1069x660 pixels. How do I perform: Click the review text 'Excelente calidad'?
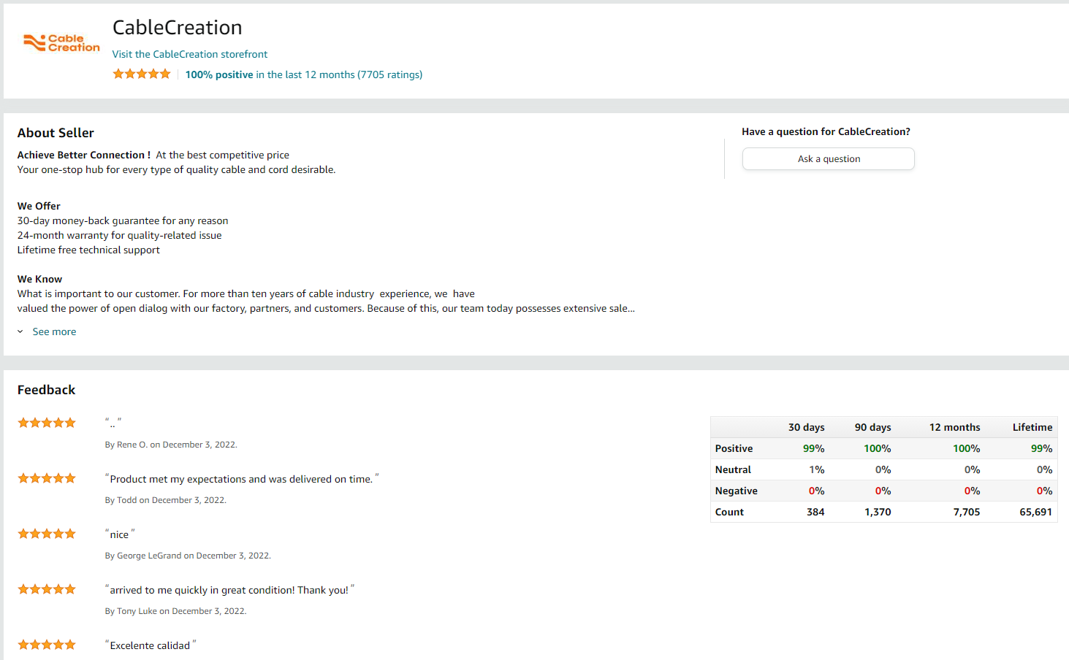point(150,645)
